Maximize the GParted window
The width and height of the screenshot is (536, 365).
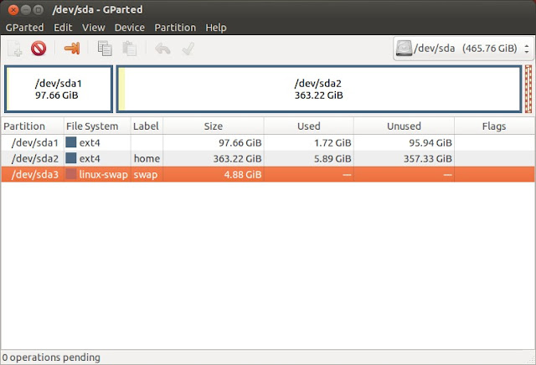point(39,10)
